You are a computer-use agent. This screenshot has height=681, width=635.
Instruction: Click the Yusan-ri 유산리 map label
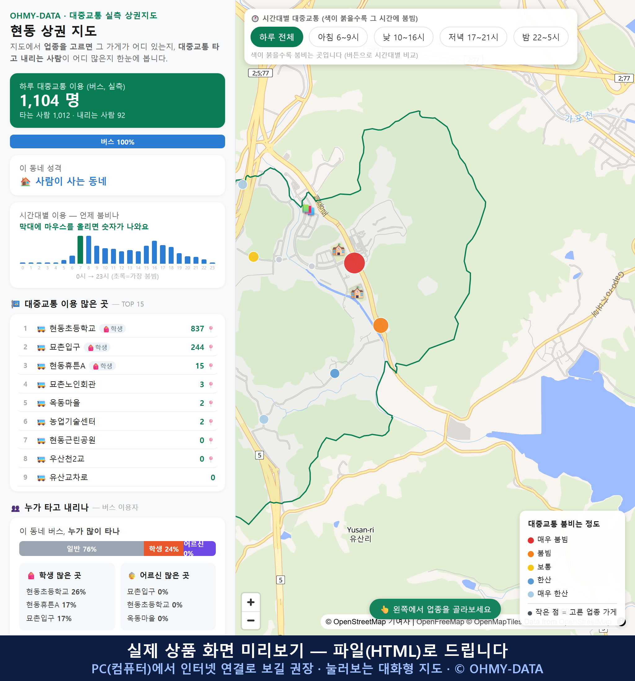click(360, 534)
